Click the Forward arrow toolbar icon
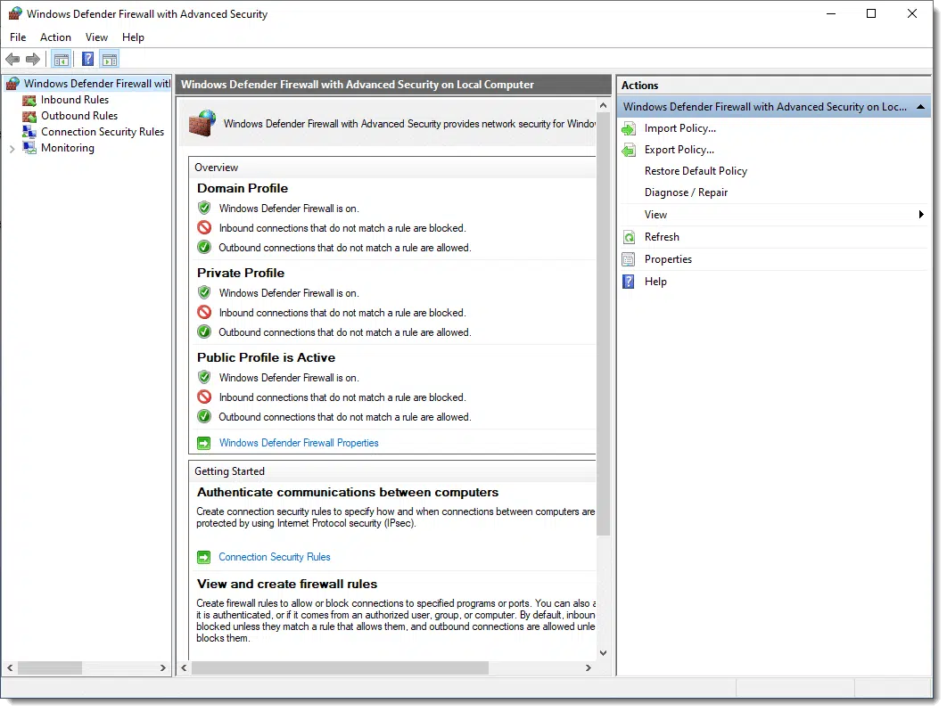The image size is (947, 712). click(33, 59)
